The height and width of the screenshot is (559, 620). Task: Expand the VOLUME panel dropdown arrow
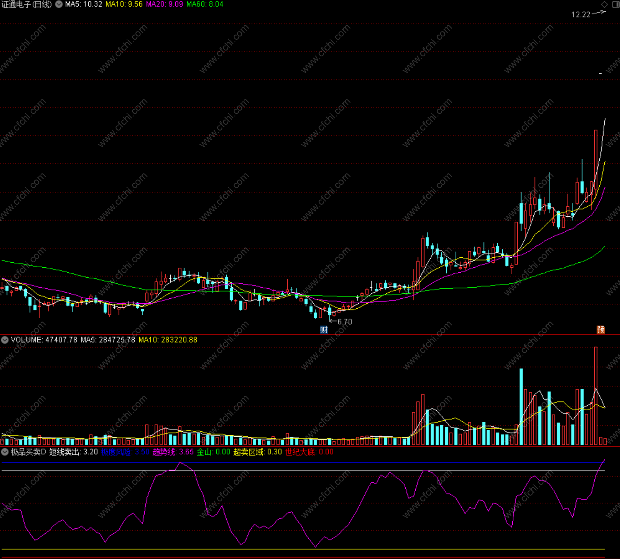[x=5, y=340]
